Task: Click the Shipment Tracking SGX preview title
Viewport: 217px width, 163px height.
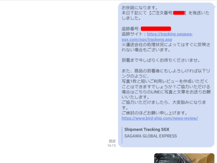Action: (x=147, y=129)
